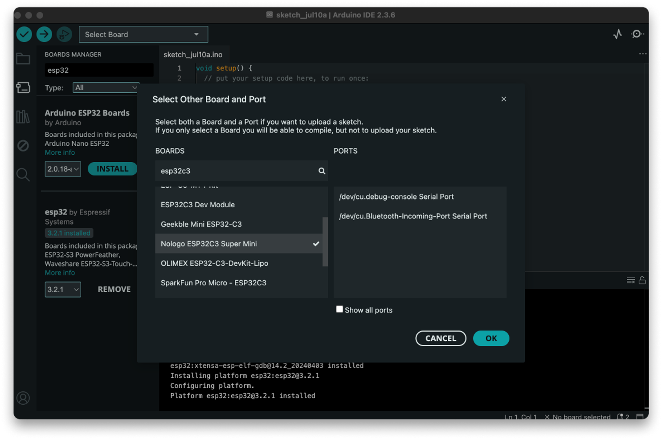
Task: Select the /dev/cu.debug-console serial port
Action: click(x=420, y=197)
